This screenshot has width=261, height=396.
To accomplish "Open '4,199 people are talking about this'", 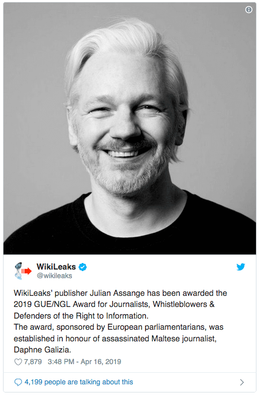I will point(79,382).
